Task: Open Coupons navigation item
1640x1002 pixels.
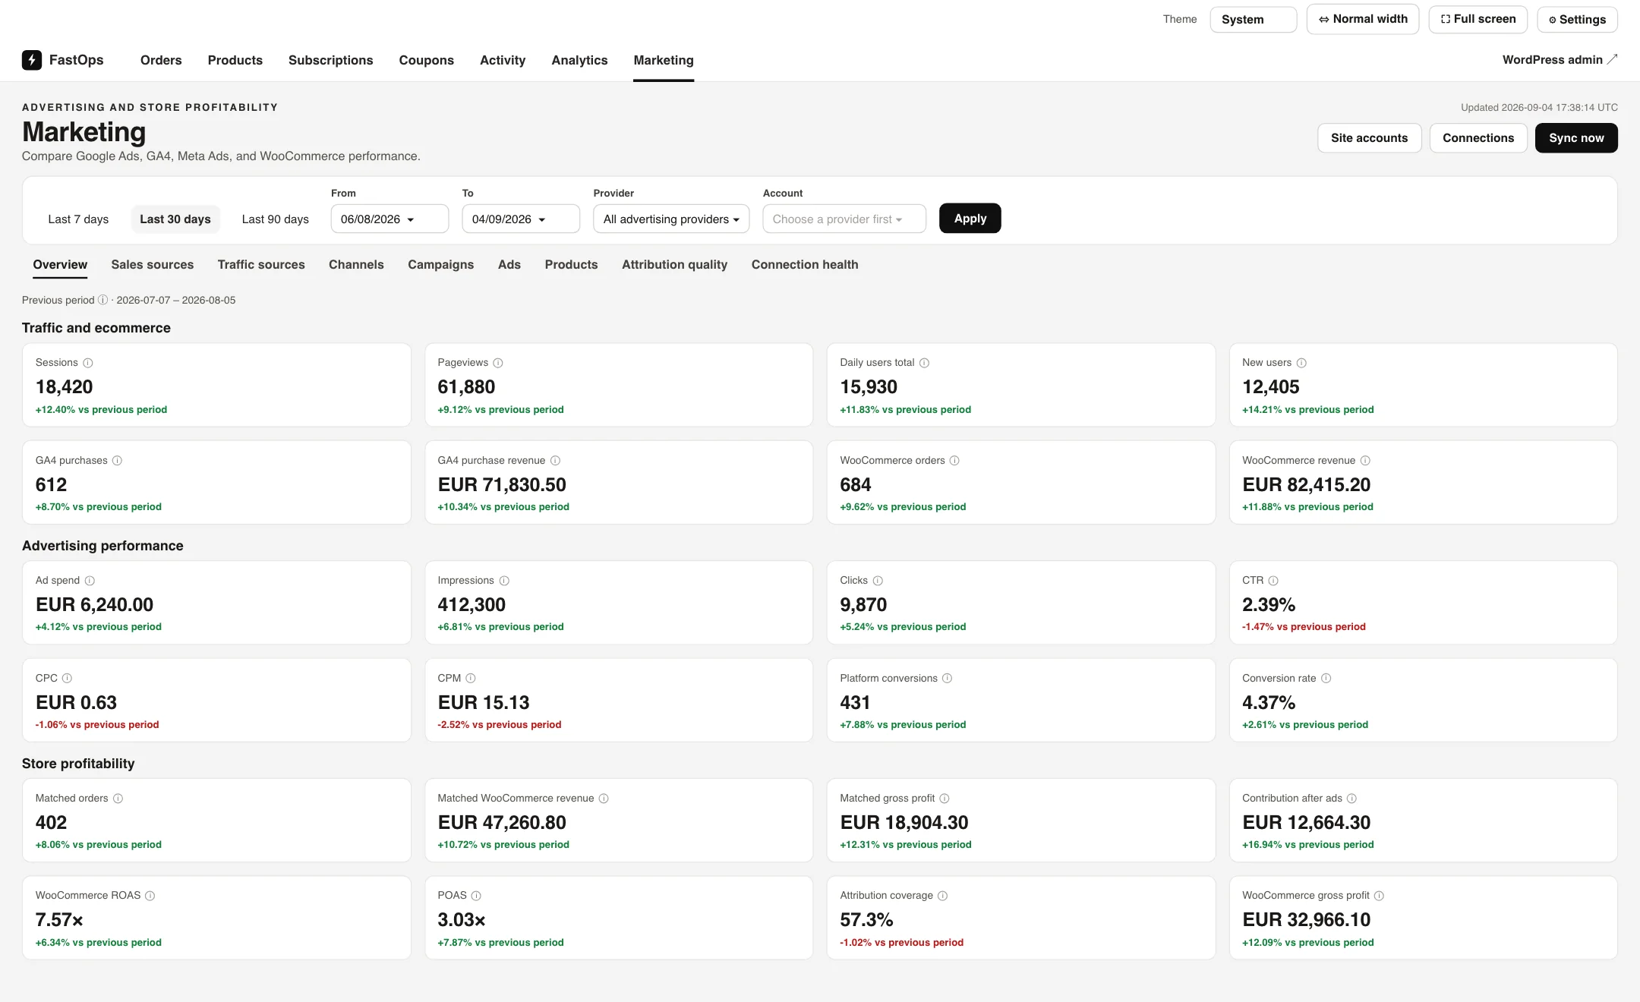Action: (427, 60)
